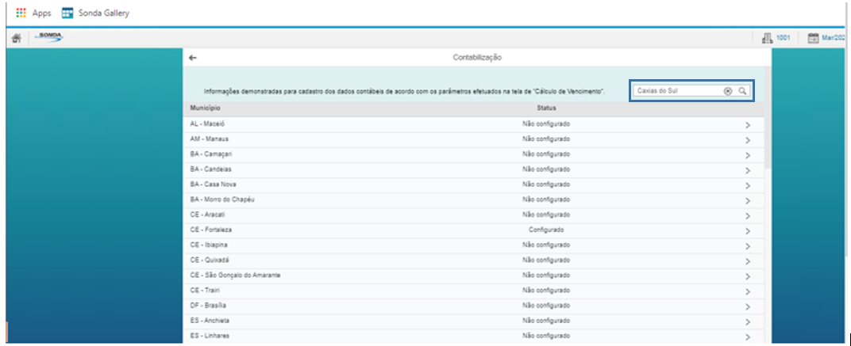Expand the BA - Candeias row chevron
This screenshot has width=851, height=346.
(747, 170)
